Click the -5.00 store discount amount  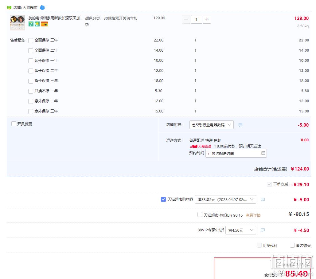click(x=303, y=125)
